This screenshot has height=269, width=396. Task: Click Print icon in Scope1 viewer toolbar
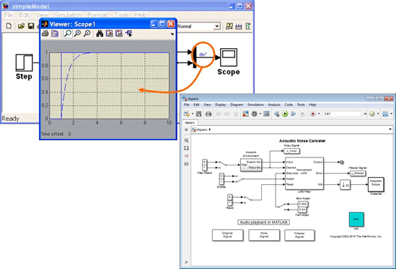[45, 34]
